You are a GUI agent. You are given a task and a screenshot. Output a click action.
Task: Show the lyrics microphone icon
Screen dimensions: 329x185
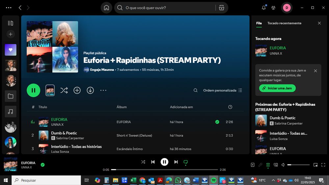(260, 165)
